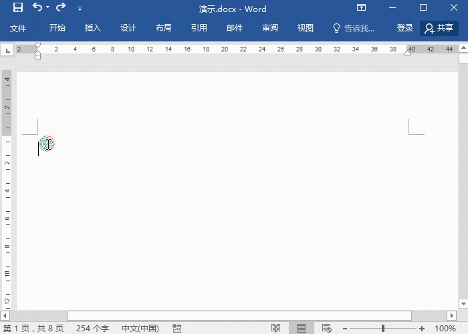
Task: Click the 共享 share button
Action: (x=439, y=28)
